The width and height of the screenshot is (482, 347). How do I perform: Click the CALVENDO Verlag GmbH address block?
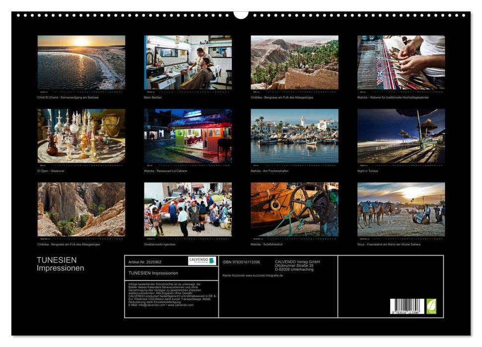click(297, 266)
